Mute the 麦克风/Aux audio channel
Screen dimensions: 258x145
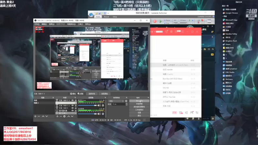click(x=99, y=105)
